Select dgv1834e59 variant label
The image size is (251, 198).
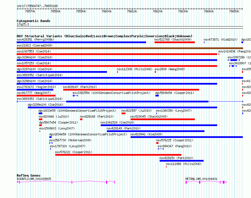pyautogui.click(x=88, y=134)
